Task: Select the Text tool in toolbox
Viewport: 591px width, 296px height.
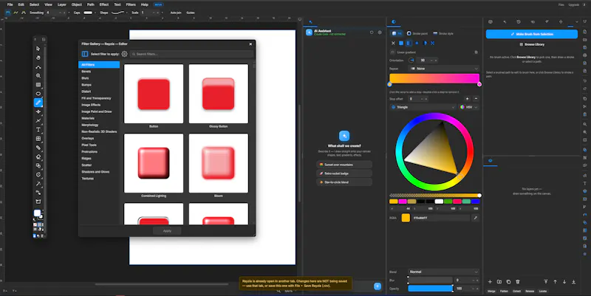Action: pos(38,130)
